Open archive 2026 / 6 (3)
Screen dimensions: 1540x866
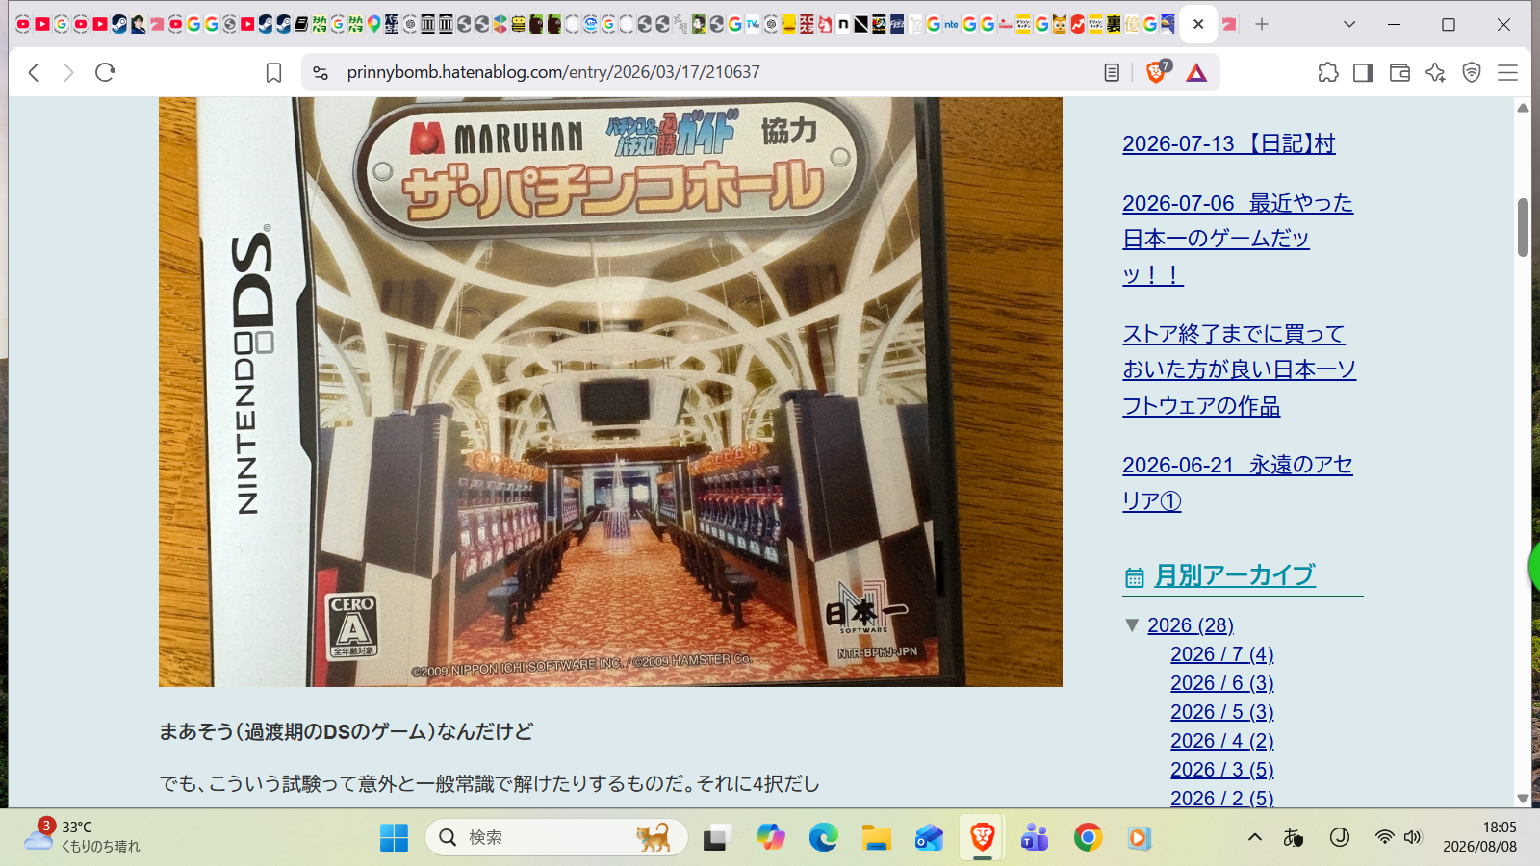click(1222, 683)
